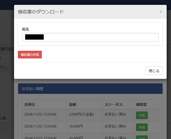
Task: Click the 領収書のダウンロード dialog title
Action: pyautogui.click(x=41, y=12)
